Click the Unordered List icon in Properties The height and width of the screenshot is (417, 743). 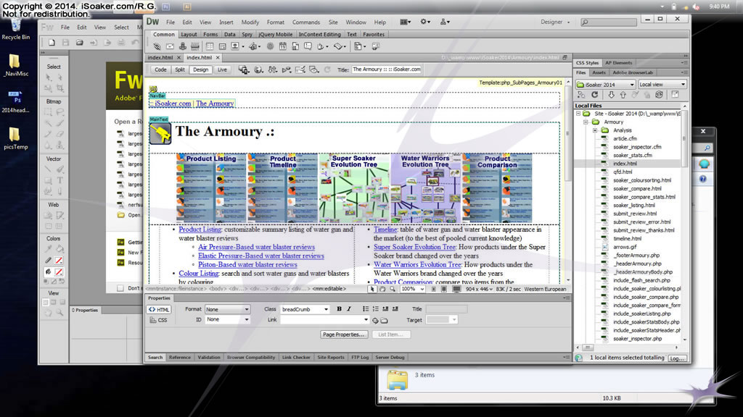(366, 309)
